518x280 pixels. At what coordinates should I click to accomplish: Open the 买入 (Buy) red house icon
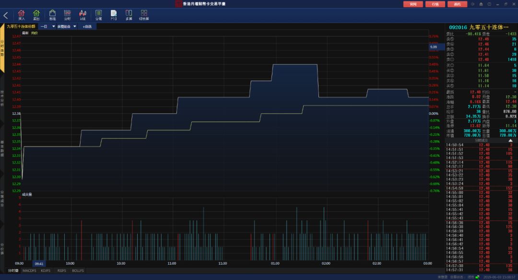click(x=21, y=15)
